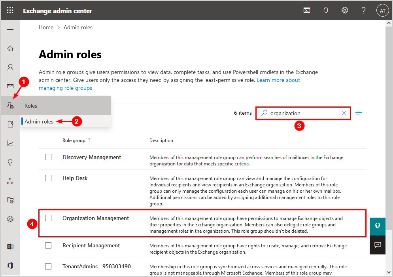The image size is (393, 277).
Task: Open Mail flow envelope icon in sidebar
Action: pyautogui.click(x=10, y=86)
